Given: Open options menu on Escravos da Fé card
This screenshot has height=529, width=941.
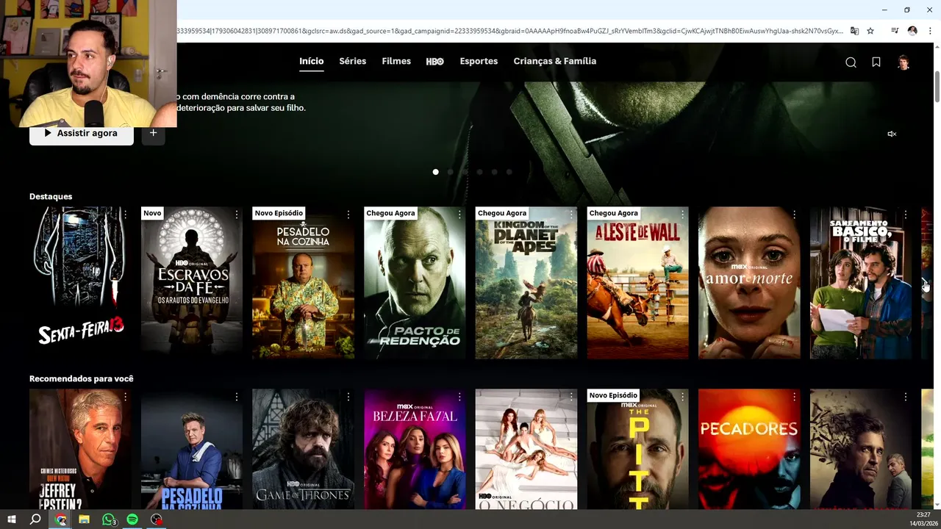Looking at the screenshot, I should [237, 215].
